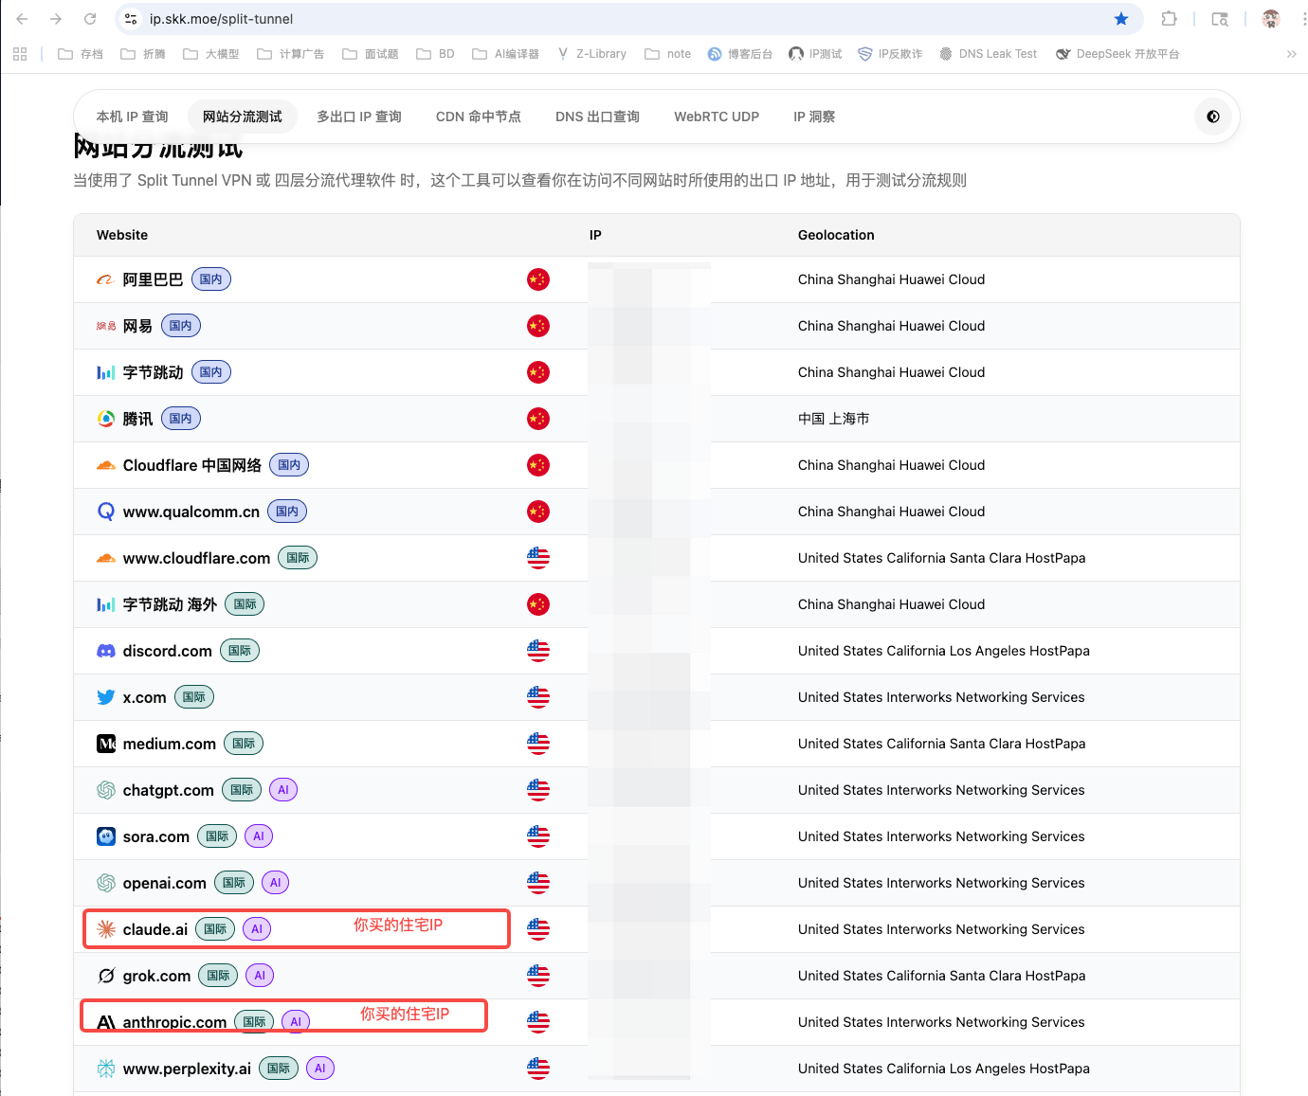Click the discord.com logo icon

point(106,651)
